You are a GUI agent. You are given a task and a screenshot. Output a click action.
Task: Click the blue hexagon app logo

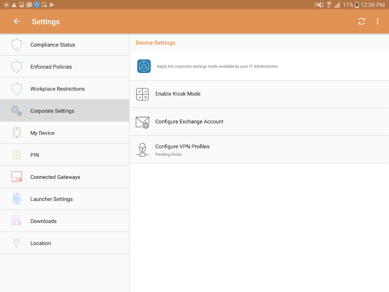click(144, 66)
